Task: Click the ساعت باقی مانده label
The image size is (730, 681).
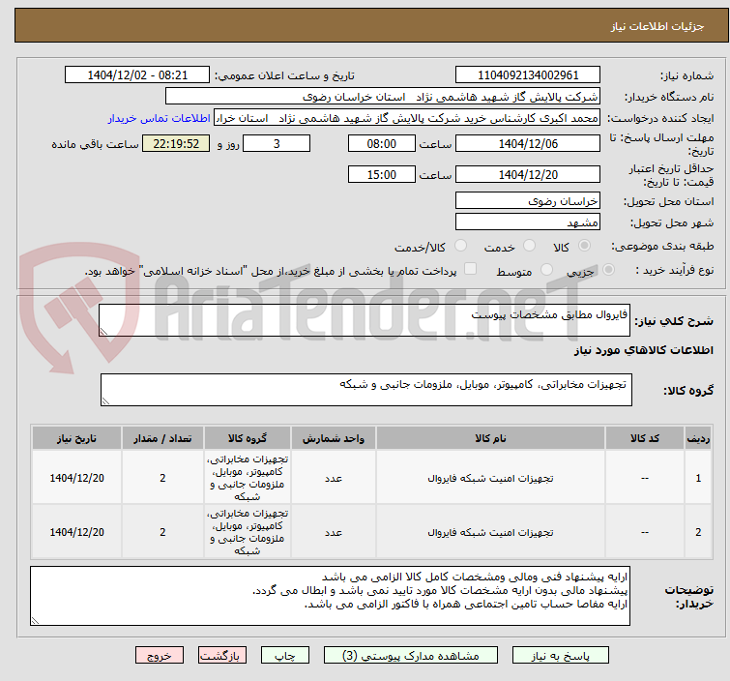Action: 95,144
